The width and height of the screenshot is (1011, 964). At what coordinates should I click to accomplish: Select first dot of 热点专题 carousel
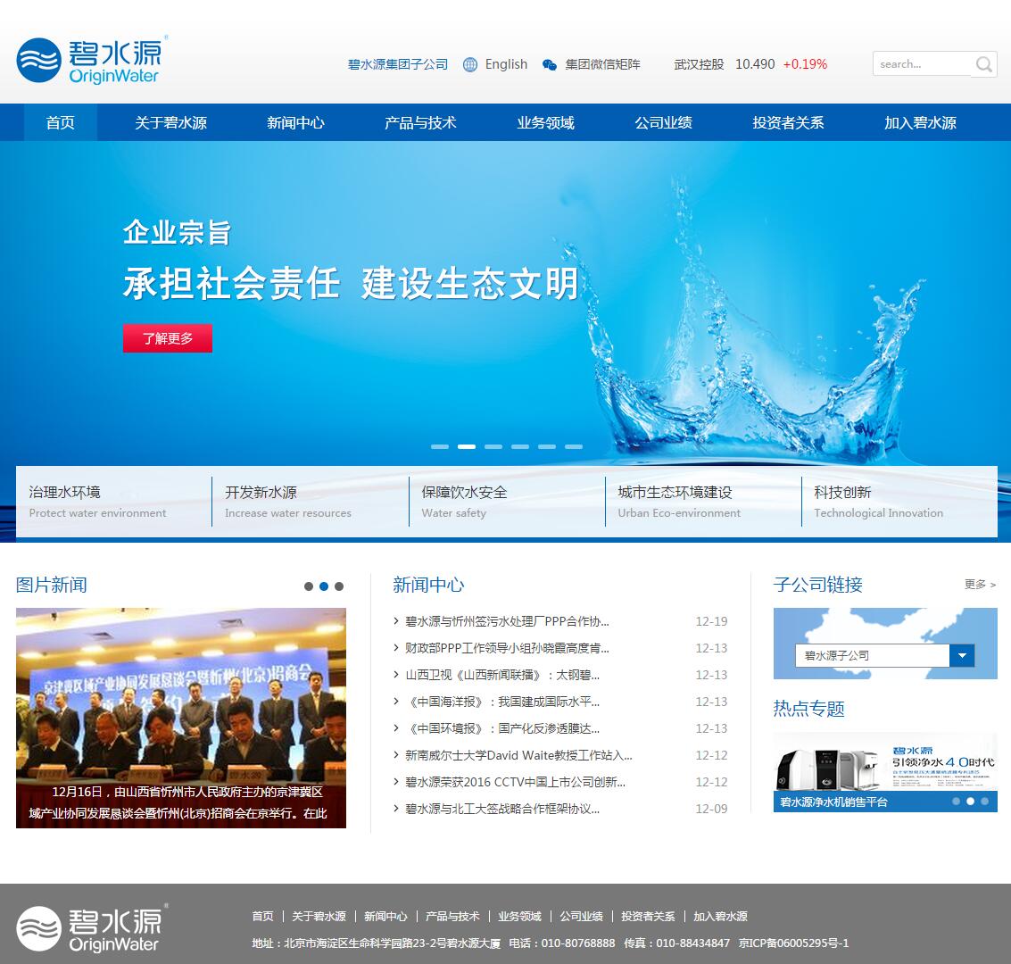click(x=956, y=802)
